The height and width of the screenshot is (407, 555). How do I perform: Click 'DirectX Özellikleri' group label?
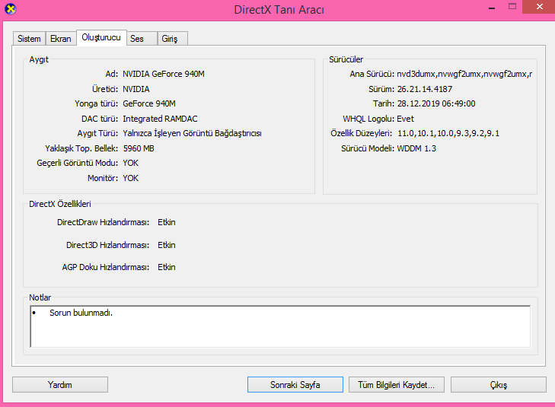point(60,204)
